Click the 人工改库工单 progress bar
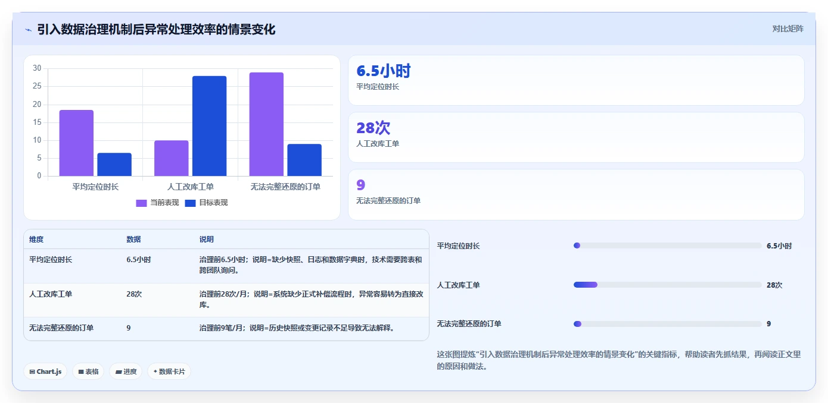 click(668, 285)
